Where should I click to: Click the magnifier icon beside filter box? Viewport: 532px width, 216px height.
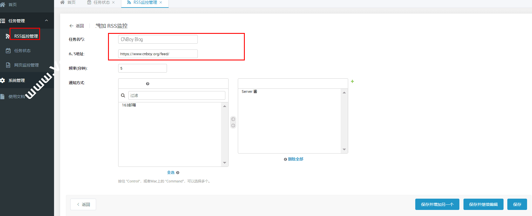point(123,95)
